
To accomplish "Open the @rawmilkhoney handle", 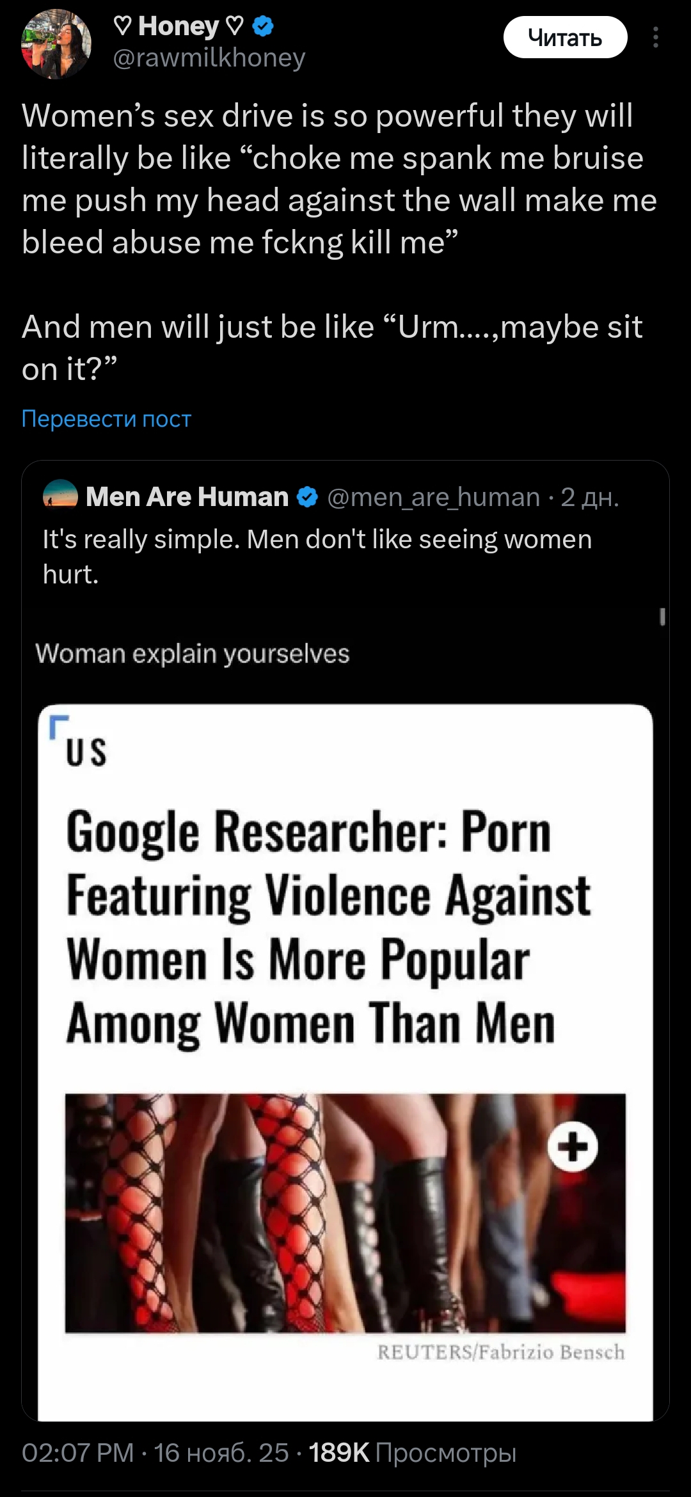I will [x=209, y=58].
